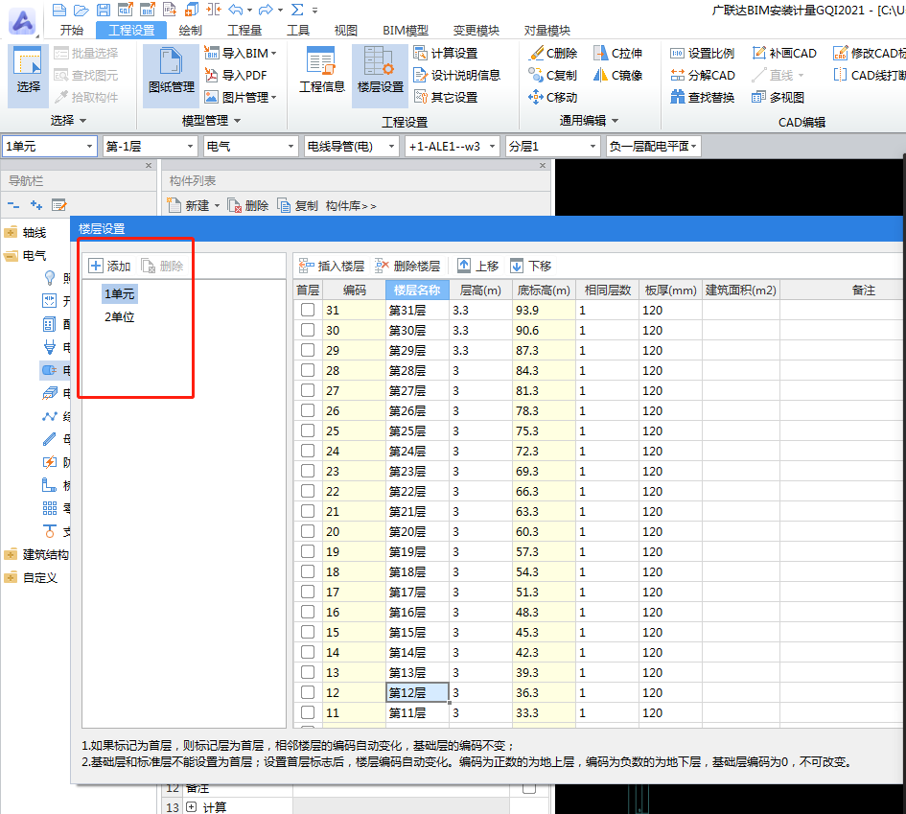Use the C复制 copy tool
The image size is (906, 814).
pos(553,75)
